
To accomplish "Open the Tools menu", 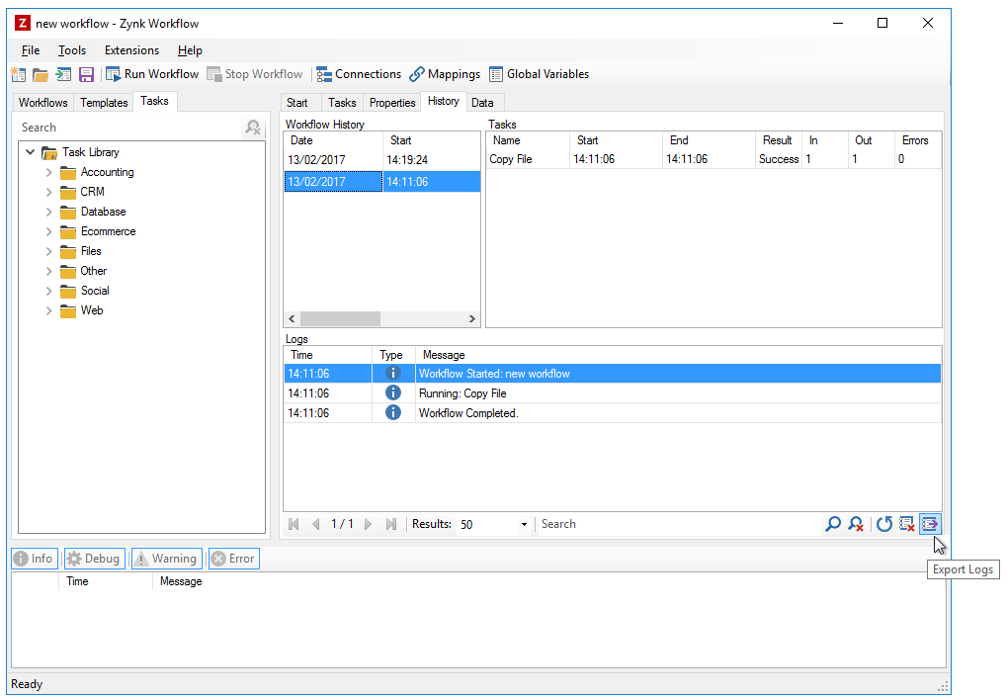I will [x=72, y=50].
